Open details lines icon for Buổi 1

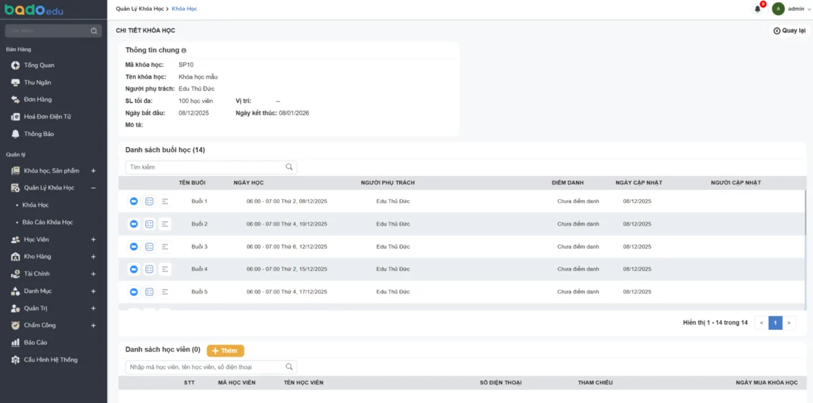(x=165, y=201)
